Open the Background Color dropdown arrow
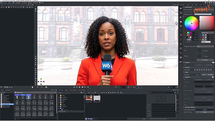 (x=213, y=14)
